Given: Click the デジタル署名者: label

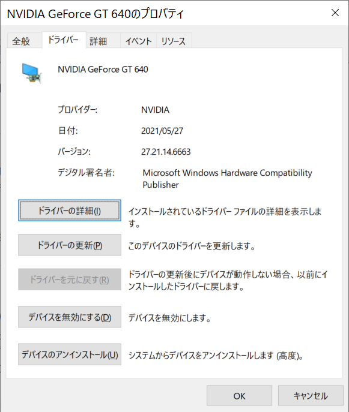Looking at the screenshot, I should (86, 173).
